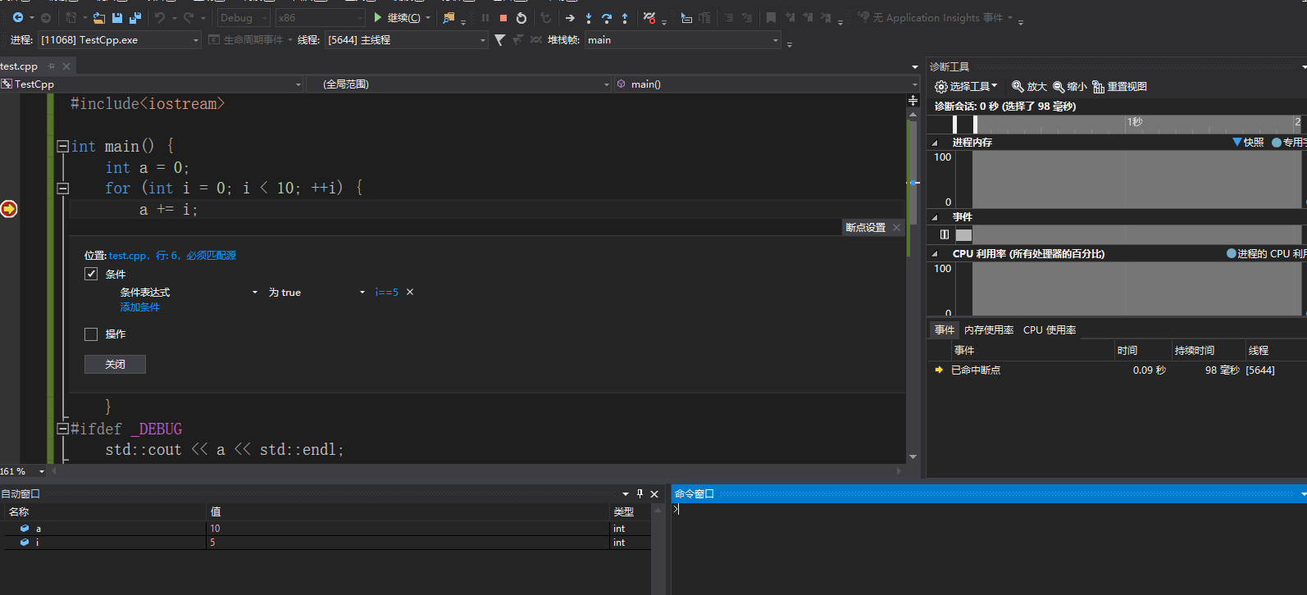The height and width of the screenshot is (595, 1307).
Task: Click the pause events icon in 事件 row
Action: [x=945, y=234]
